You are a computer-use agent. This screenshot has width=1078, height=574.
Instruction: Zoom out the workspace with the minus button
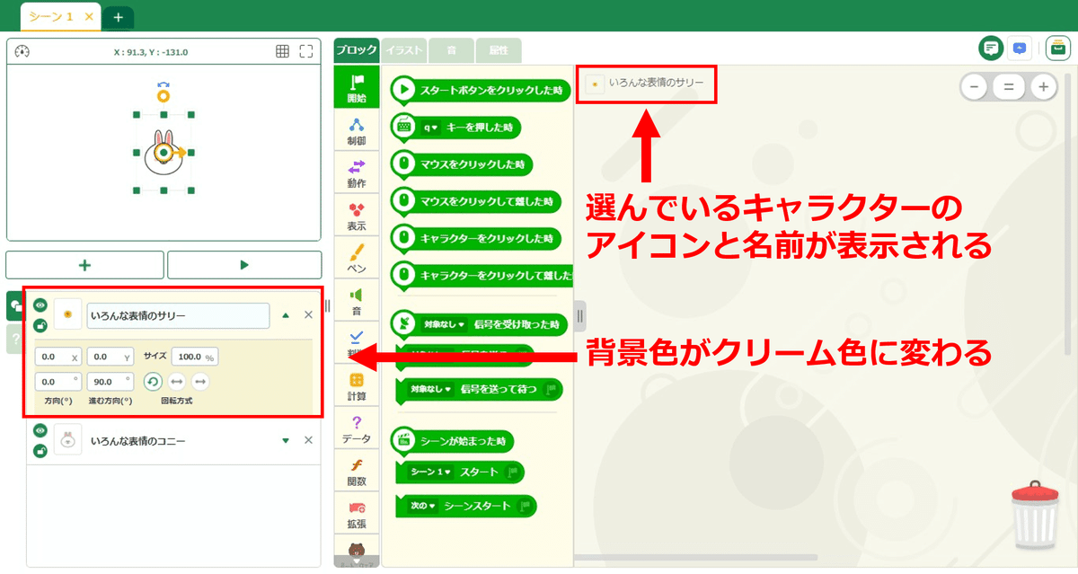coord(976,87)
